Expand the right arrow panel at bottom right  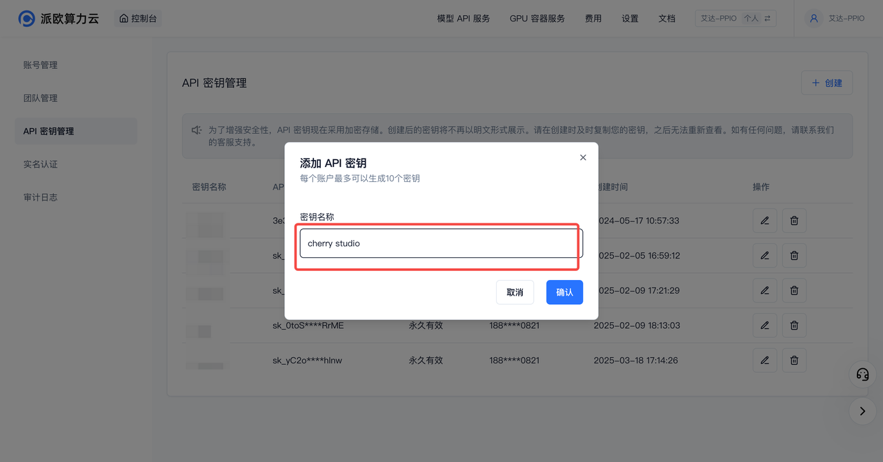tap(862, 411)
